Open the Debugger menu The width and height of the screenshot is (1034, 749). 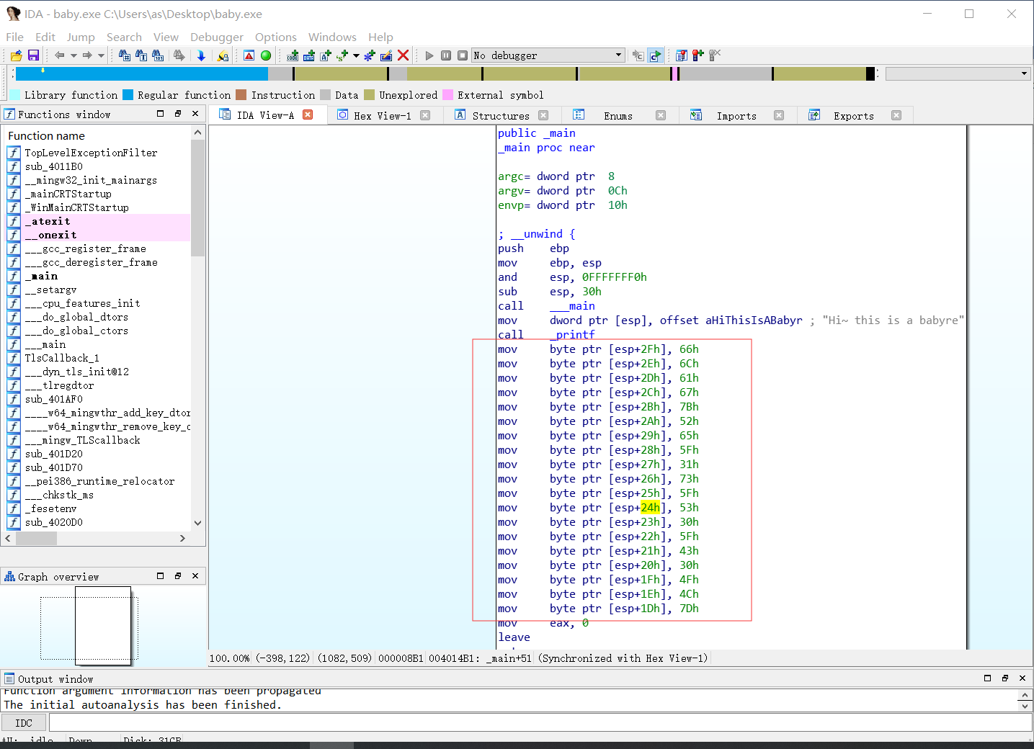(216, 37)
